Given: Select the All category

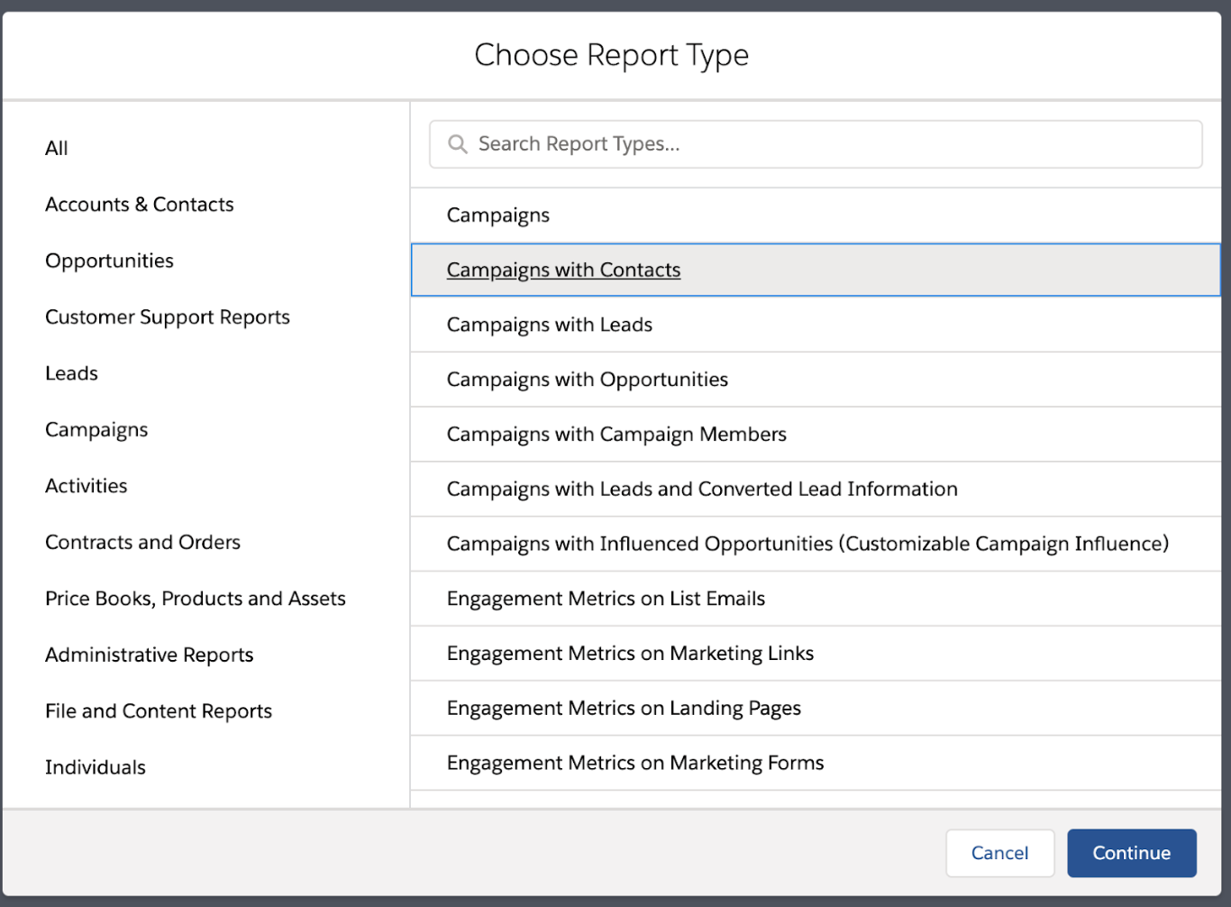Looking at the screenshot, I should click(57, 148).
